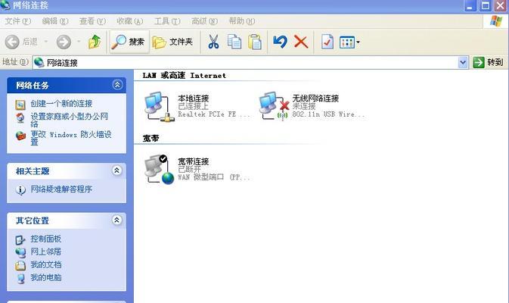Go back with the 后退 button
Viewport: 509px width, 303px height.
click(x=21, y=42)
